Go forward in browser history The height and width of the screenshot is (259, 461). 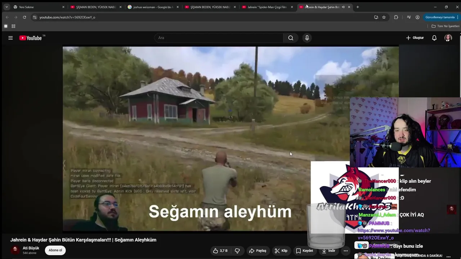tap(15, 17)
